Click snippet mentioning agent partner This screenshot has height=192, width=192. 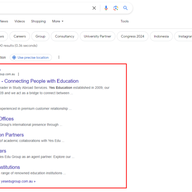(x=37, y=157)
